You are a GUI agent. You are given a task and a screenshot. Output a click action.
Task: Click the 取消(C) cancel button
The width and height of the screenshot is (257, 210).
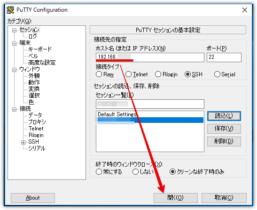pos(224,198)
